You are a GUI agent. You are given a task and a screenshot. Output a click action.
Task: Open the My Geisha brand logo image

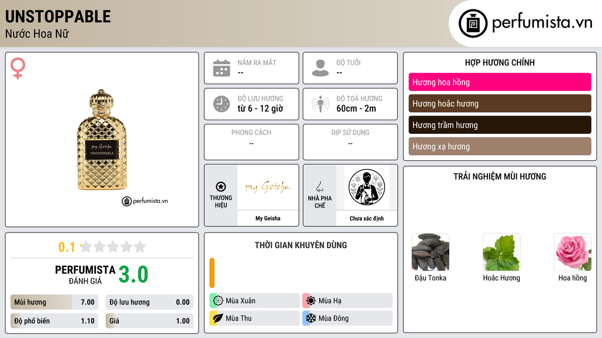(x=268, y=187)
